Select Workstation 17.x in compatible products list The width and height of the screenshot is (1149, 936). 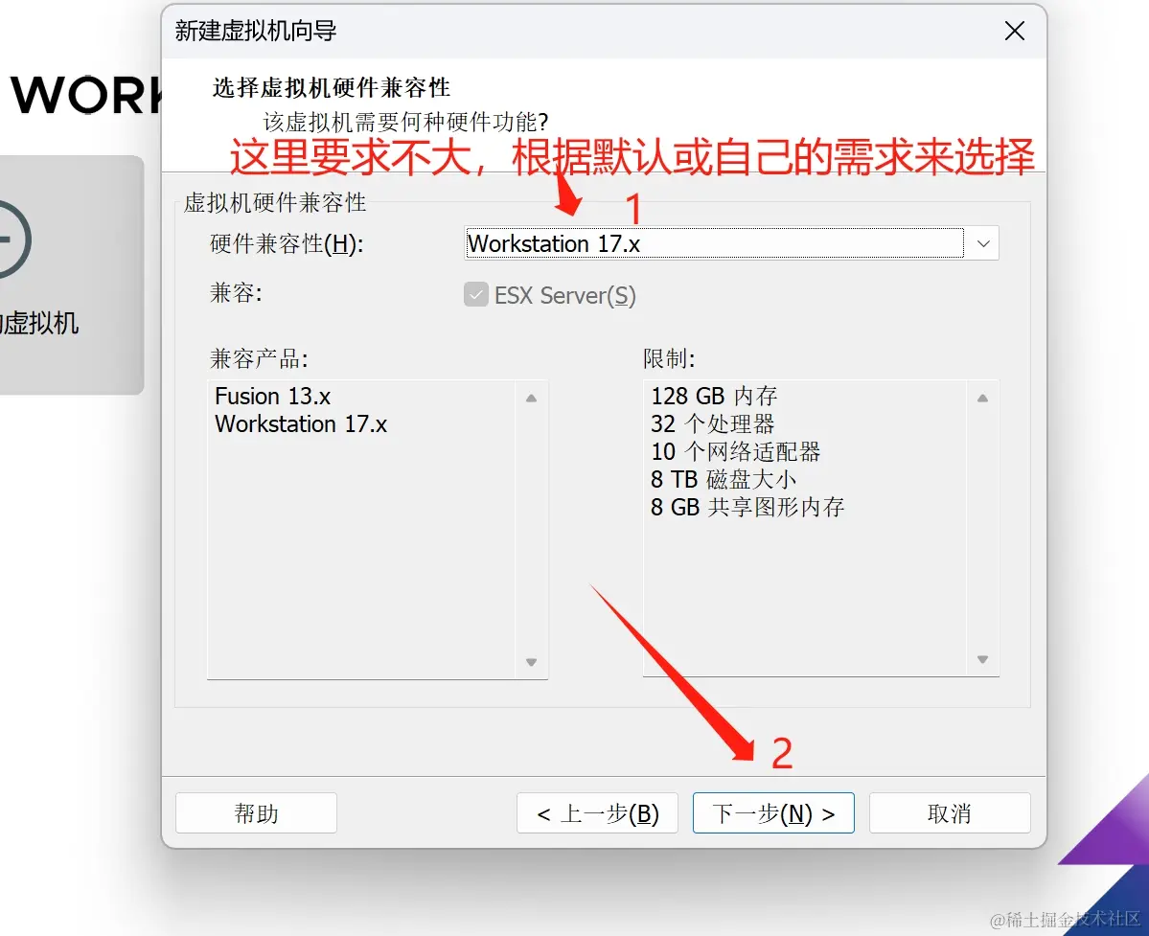[x=301, y=424]
